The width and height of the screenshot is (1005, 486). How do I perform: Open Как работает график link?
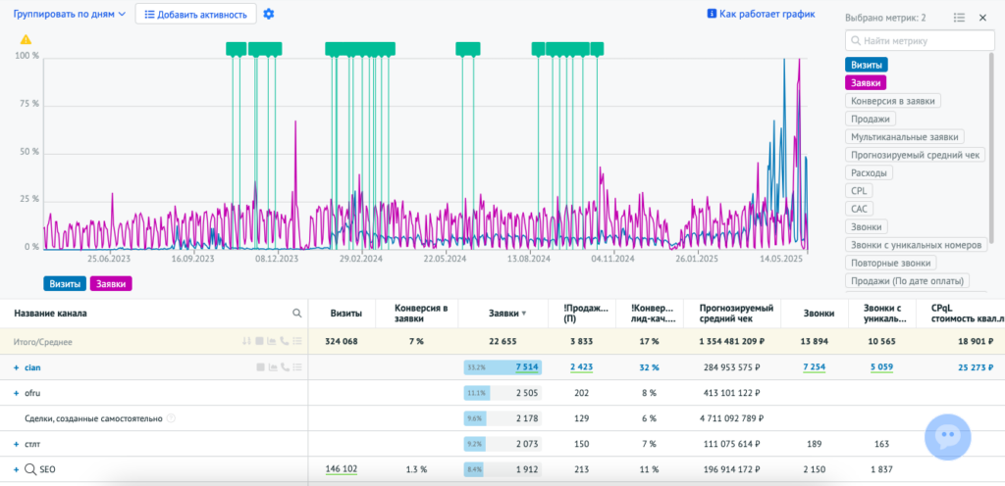coord(761,14)
